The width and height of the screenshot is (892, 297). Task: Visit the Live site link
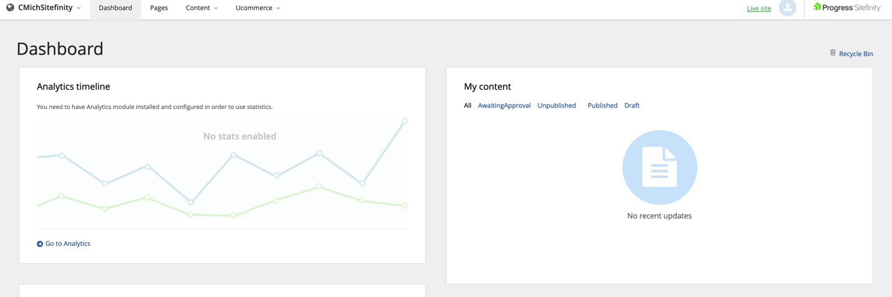pyautogui.click(x=759, y=9)
